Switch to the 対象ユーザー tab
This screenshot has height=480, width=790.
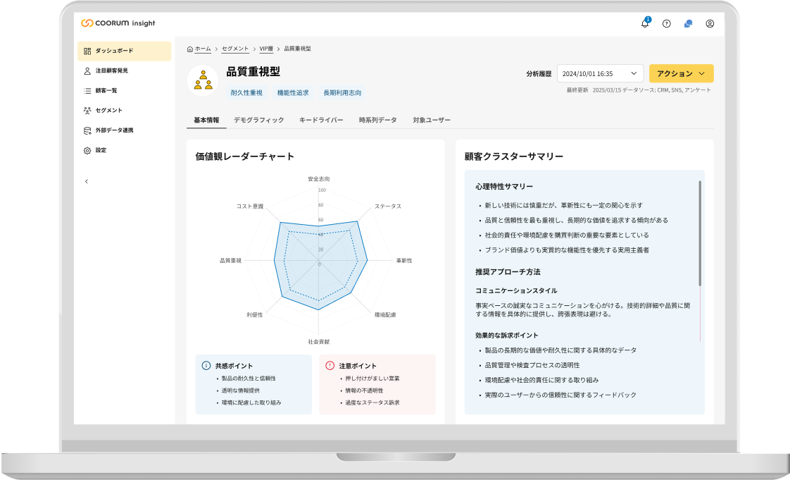pos(432,120)
